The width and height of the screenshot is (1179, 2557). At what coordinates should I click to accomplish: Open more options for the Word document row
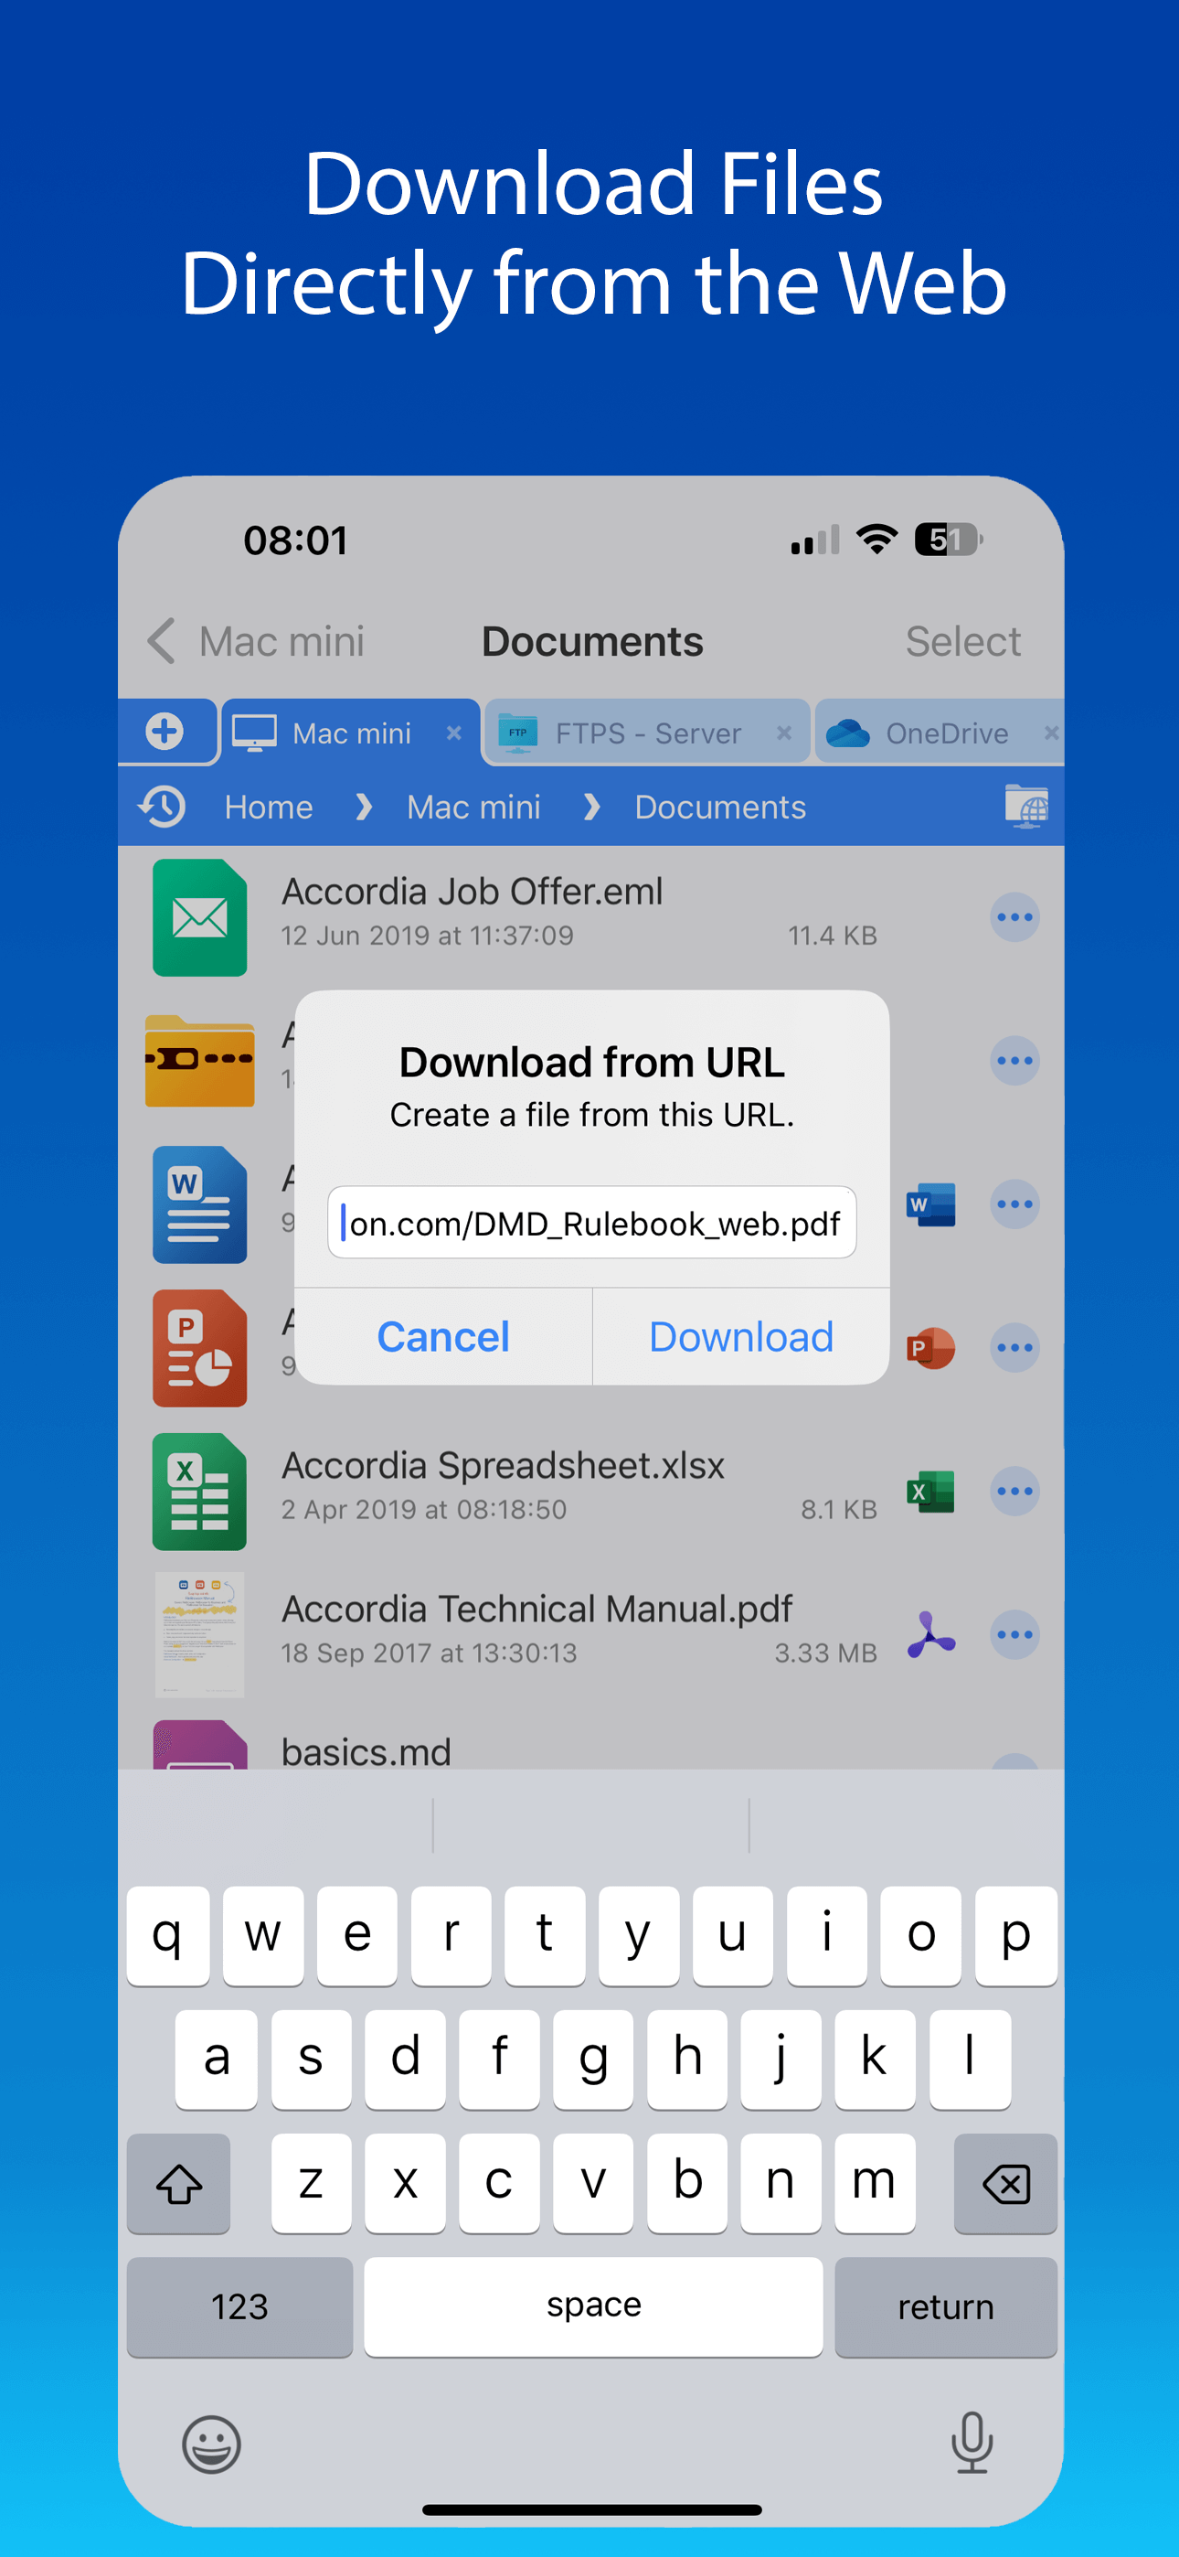click(1014, 1204)
